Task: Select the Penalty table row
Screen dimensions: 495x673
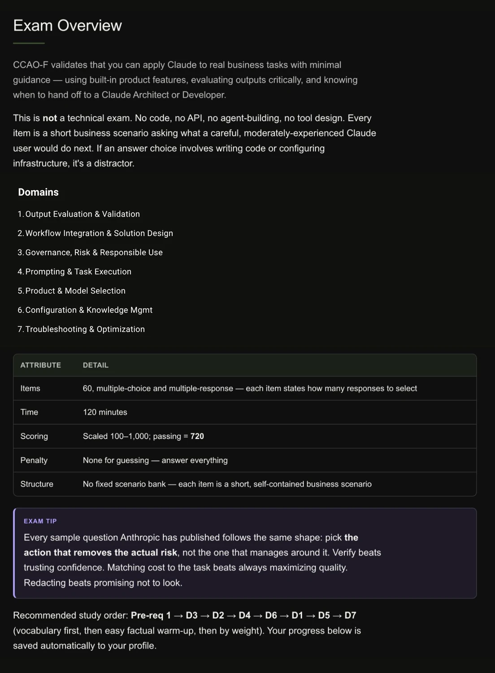Action: pyautogui.click(x=245, y=460)
